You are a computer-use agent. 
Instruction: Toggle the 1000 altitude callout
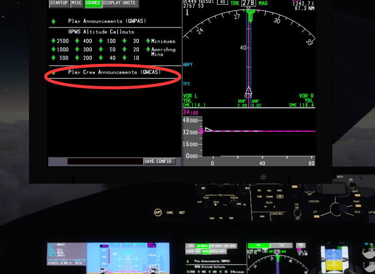[53, 49]
